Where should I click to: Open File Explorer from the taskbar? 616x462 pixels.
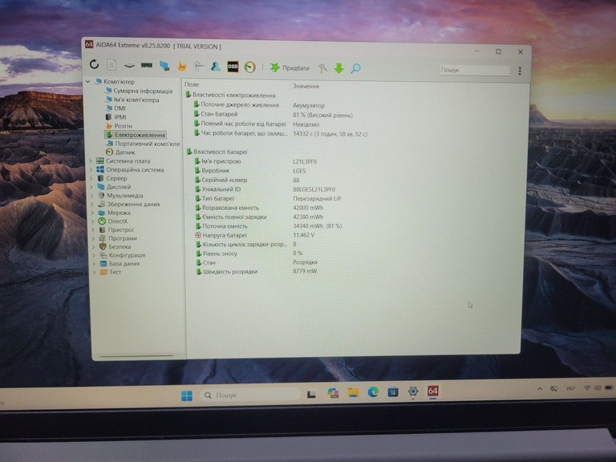(353, 392)
